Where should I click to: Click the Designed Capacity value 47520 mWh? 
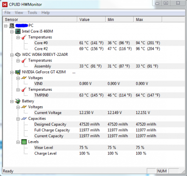[89, 124]
